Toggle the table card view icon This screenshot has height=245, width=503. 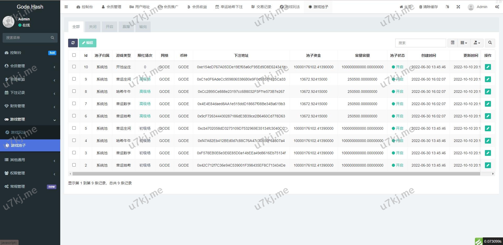coord(452,43)
